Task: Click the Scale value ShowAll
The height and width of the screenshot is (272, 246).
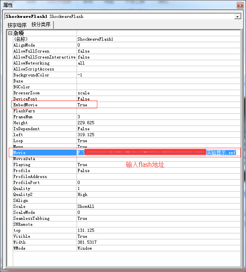Action: pos(158,206)
